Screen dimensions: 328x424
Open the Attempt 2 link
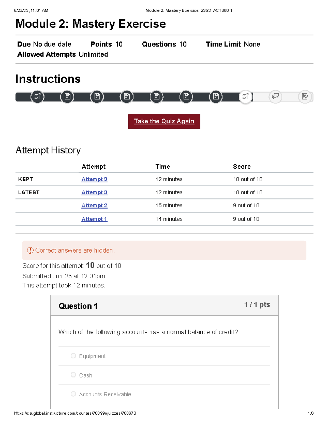(94, 206)
